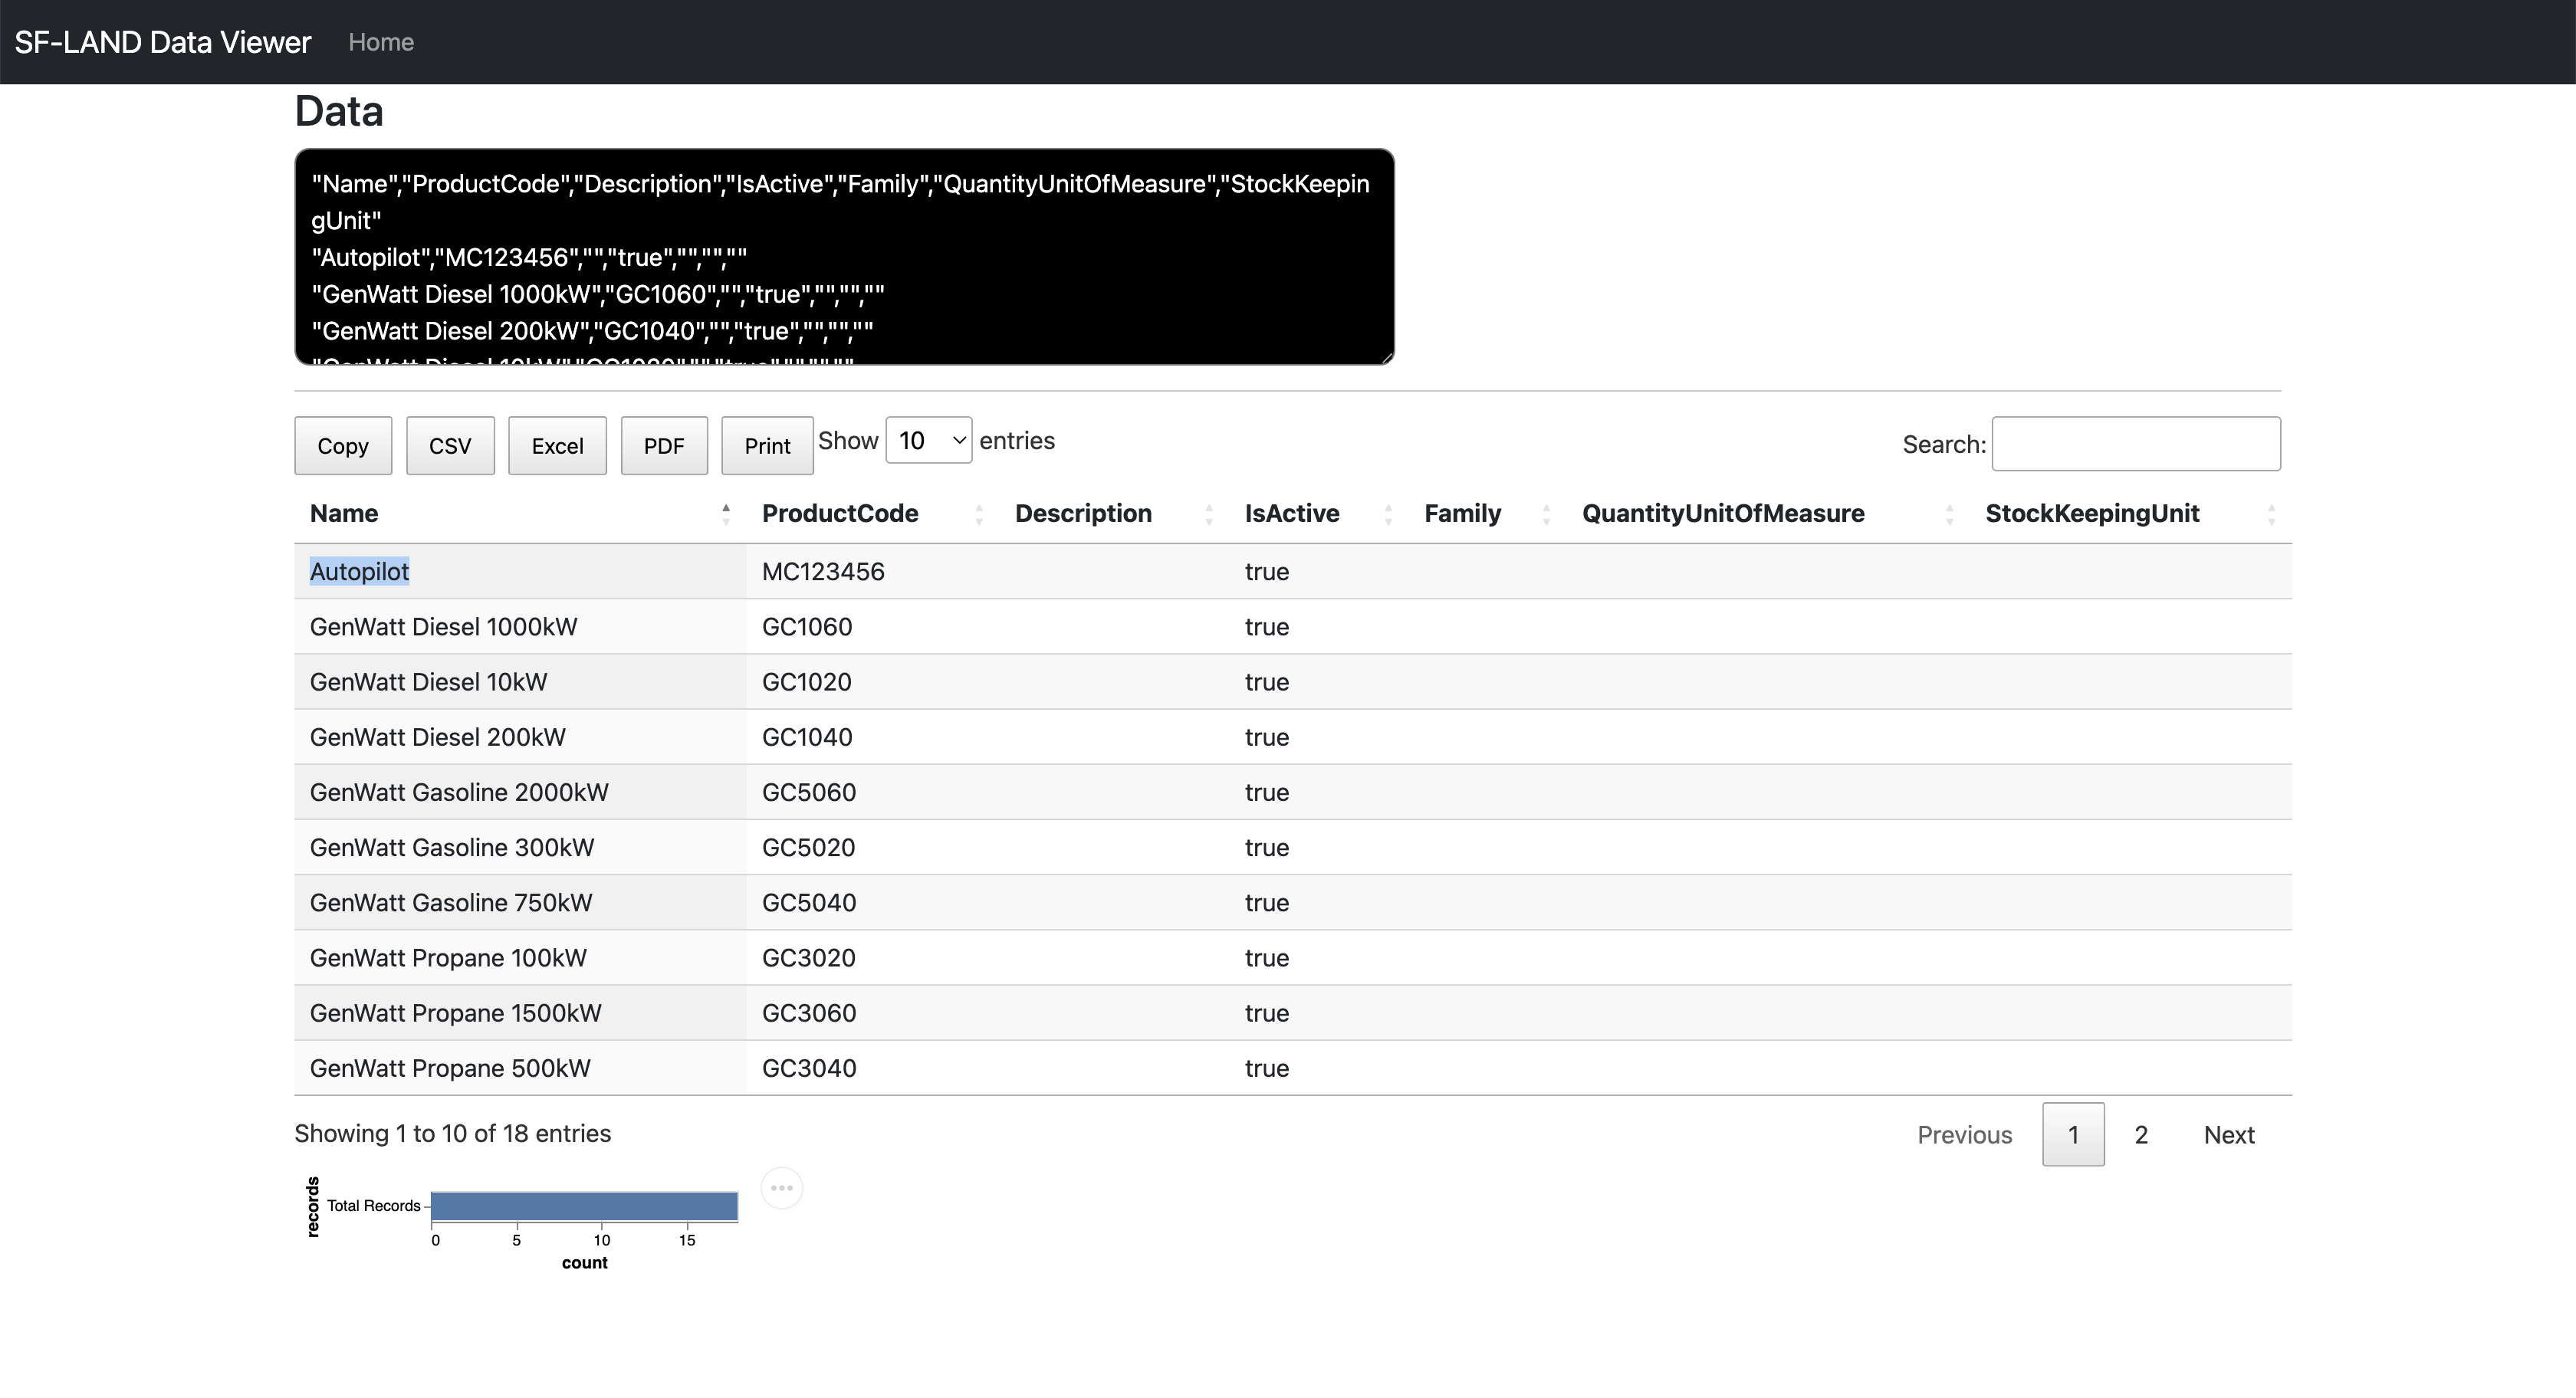The width and height of the screenshot is (2576, 1398).
Task: Click the GC1020 product code
Action: [806, 682]
